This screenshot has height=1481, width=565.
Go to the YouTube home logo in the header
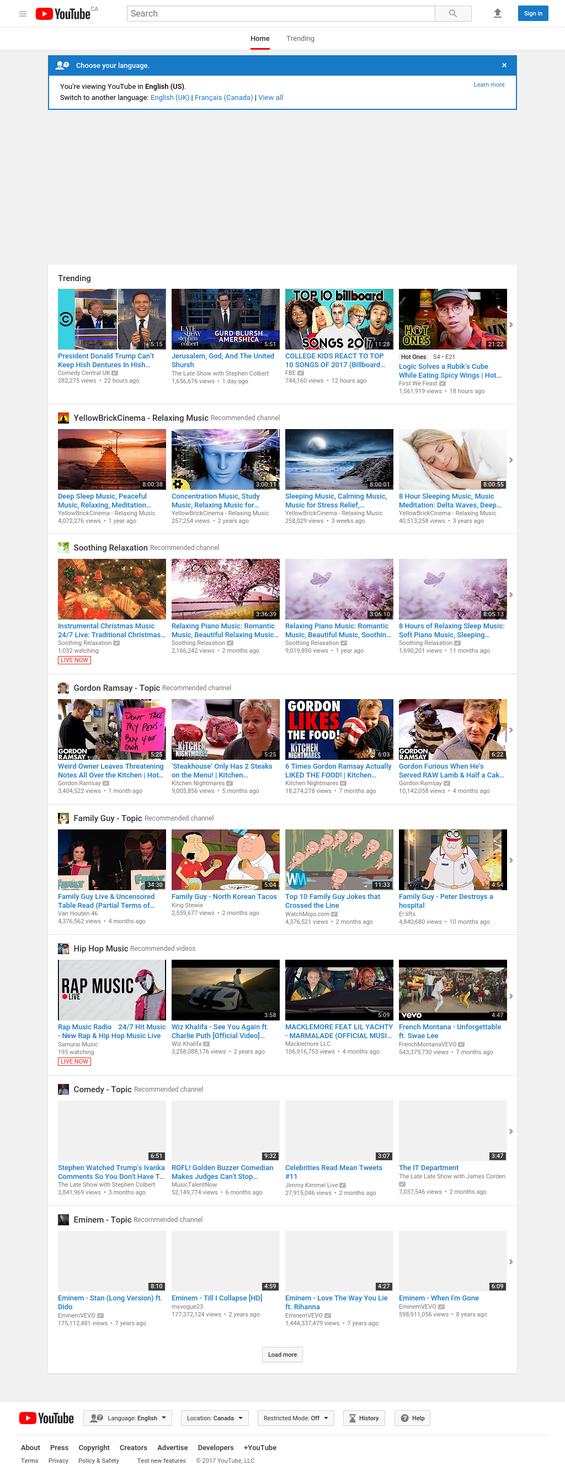click(x=63, y=14)
